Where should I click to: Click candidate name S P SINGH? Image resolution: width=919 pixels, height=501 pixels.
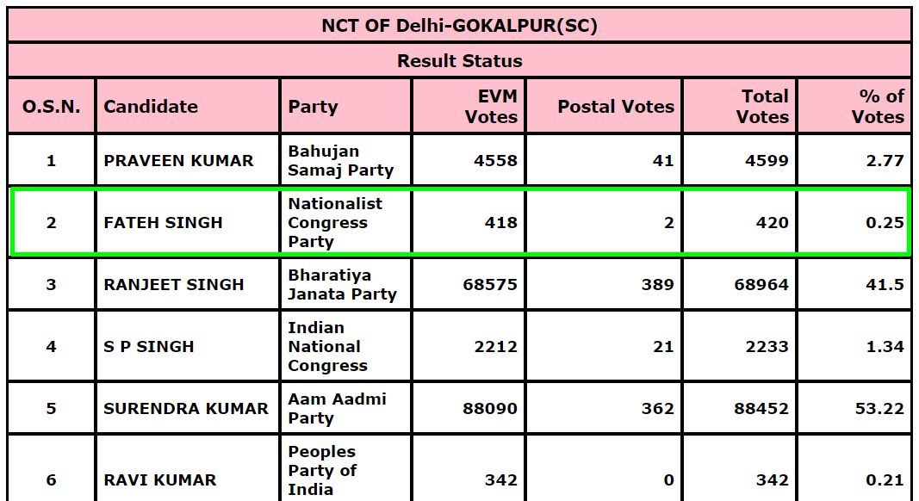coord(149,347)
